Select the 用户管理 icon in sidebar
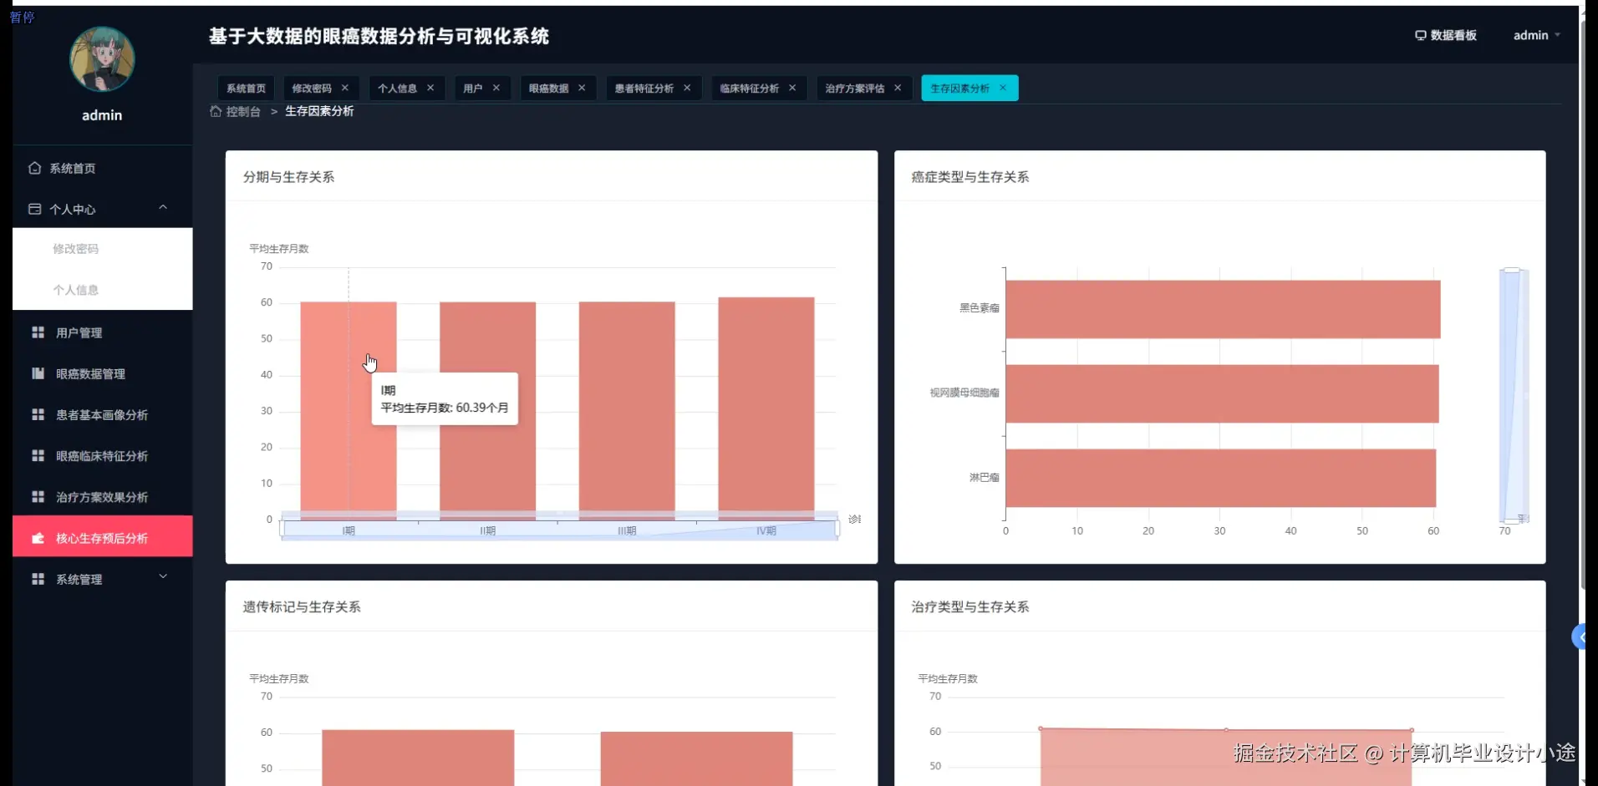The width and height of the screenshot is (1598, 786). point(36,332)
